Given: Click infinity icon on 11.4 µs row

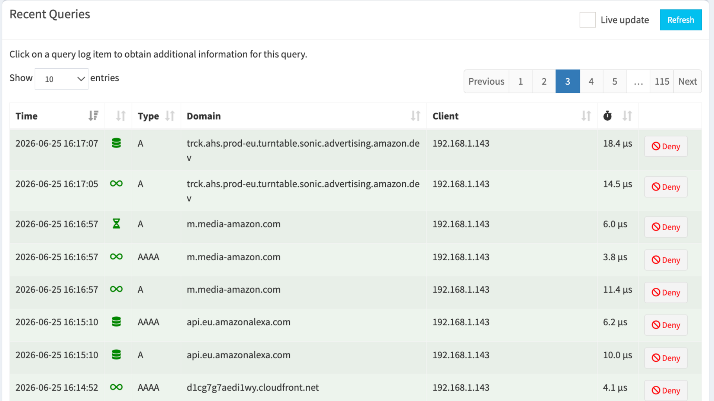Looking at the screenshot, I should [x=116, y=289].
